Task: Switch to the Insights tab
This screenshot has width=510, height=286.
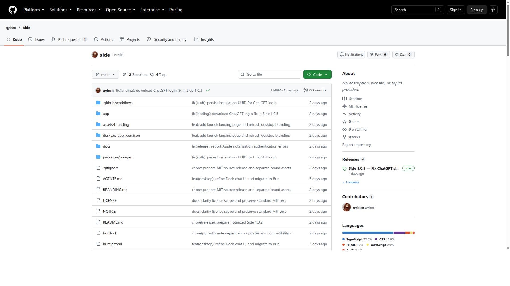Action: 204,39
